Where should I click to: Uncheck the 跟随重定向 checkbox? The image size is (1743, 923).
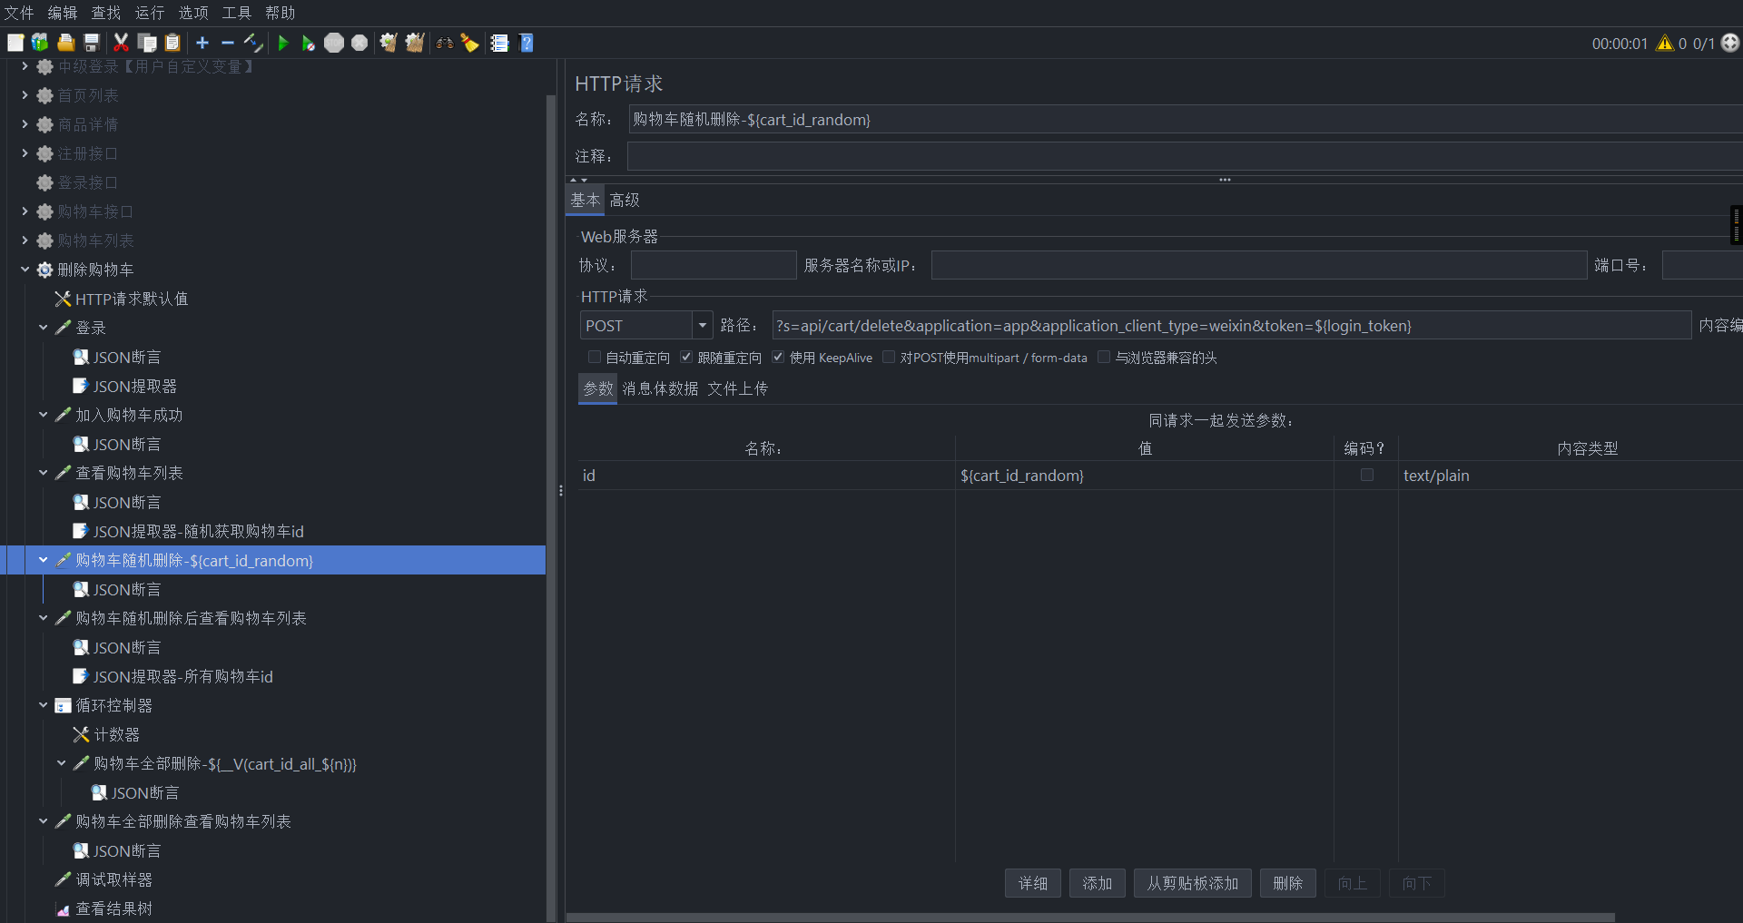coord(686,358)
